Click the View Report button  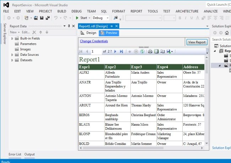tap(197, 42)
